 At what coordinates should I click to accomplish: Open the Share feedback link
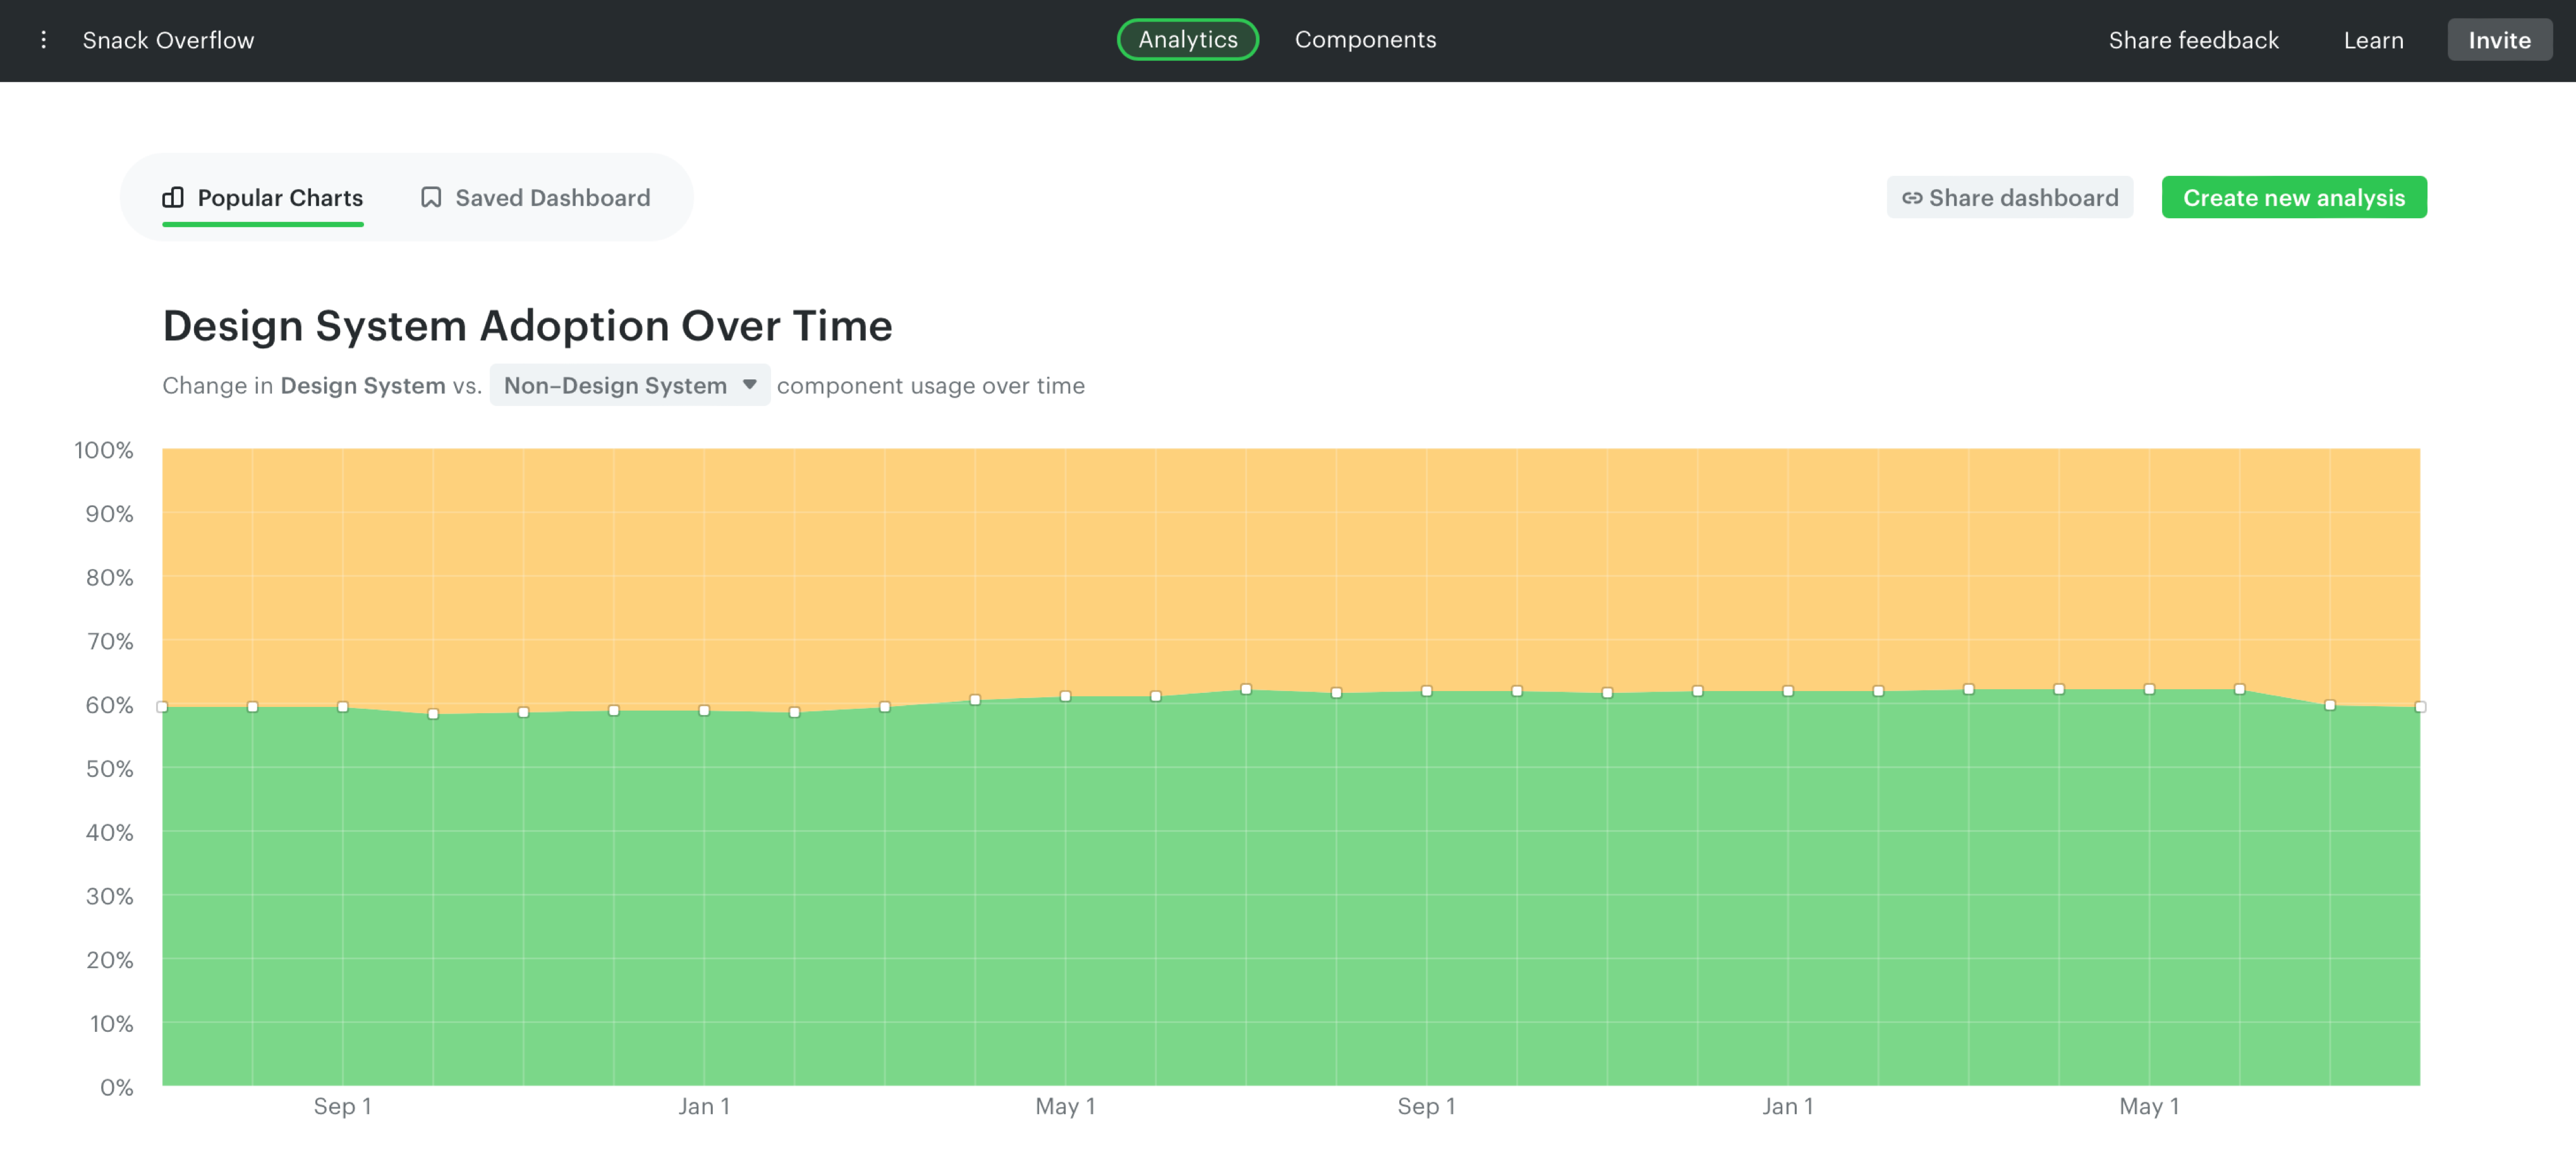(2193, 40)
